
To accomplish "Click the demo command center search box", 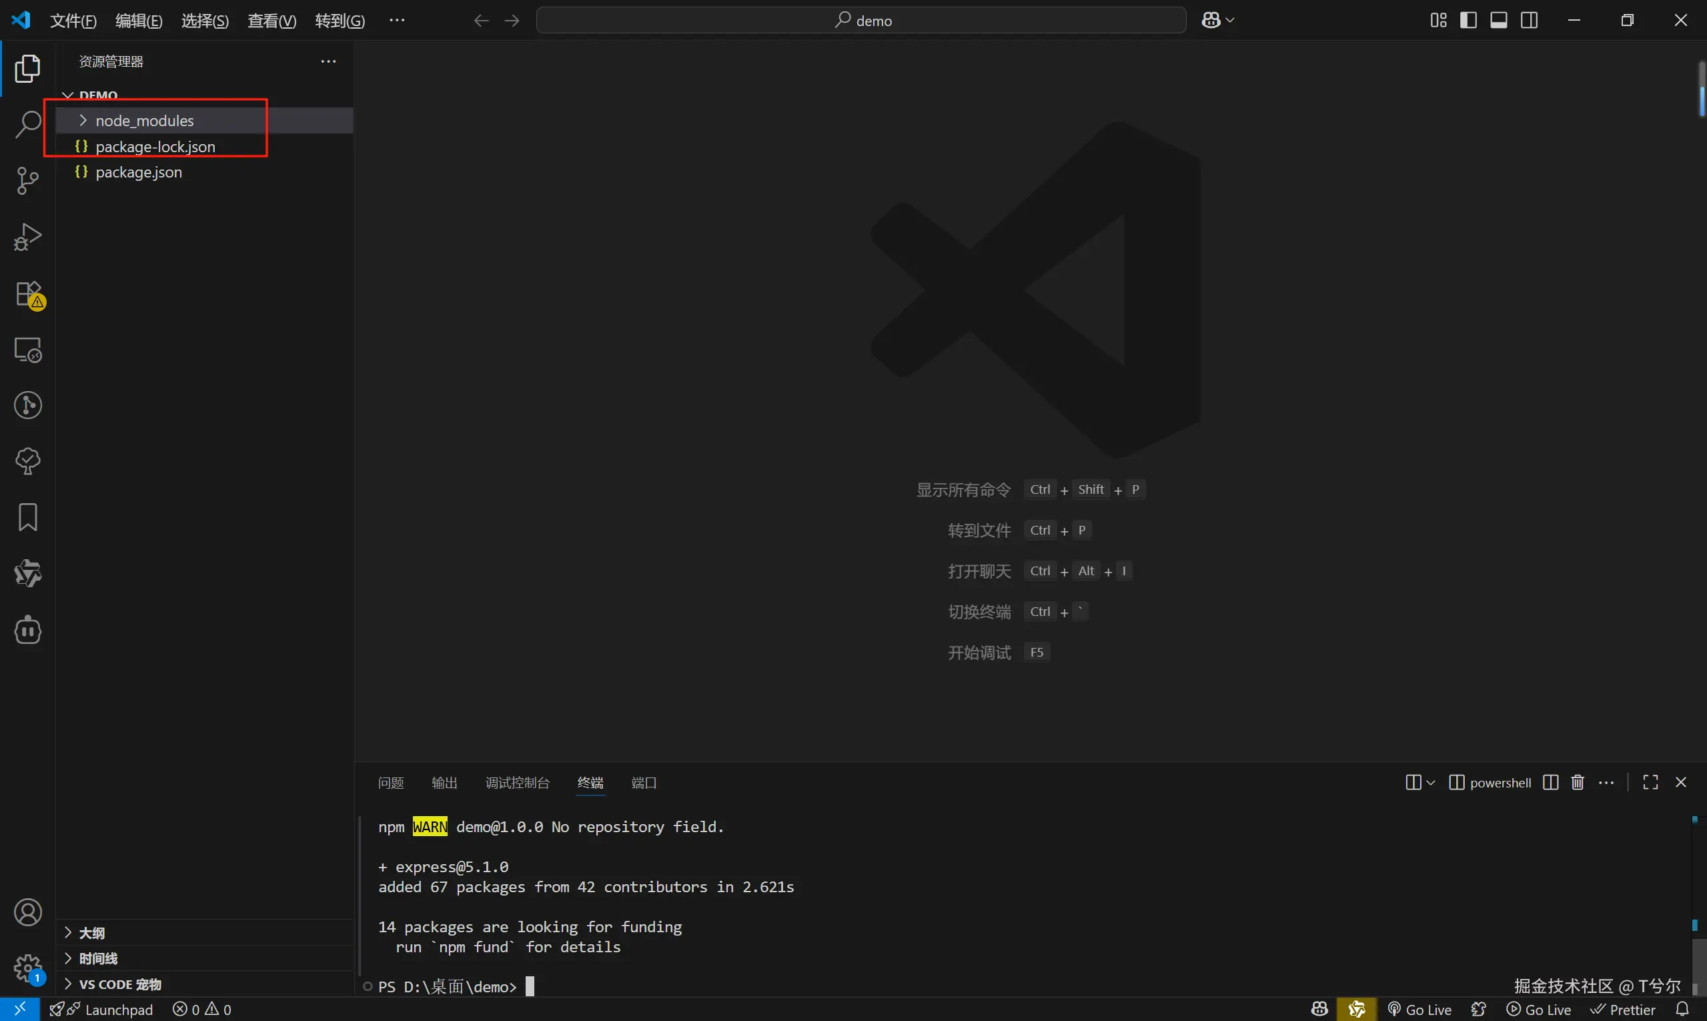I will pos(861,21).
